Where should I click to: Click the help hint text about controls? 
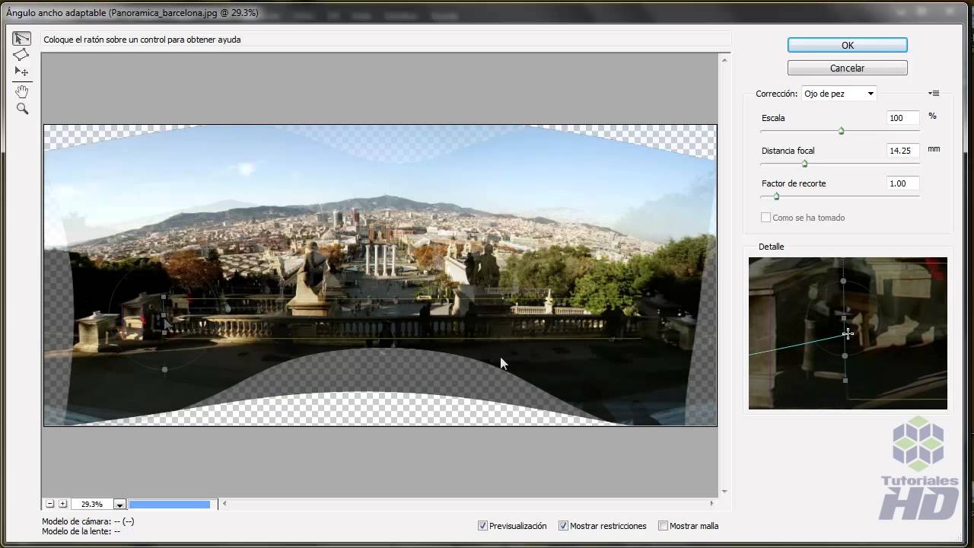point(142,40)
